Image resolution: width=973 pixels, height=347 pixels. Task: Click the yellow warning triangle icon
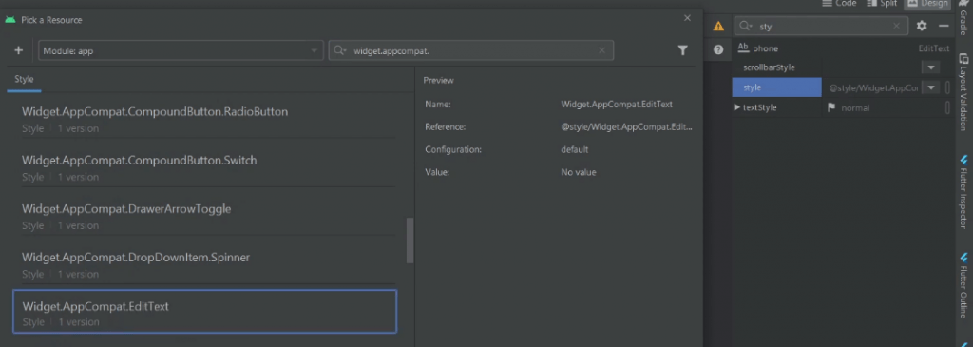pyautogui.click(x=718, y=26)
